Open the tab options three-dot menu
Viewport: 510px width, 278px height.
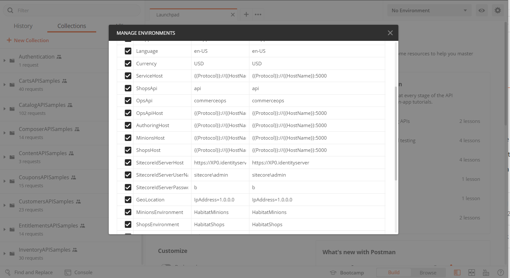(258, 14)
